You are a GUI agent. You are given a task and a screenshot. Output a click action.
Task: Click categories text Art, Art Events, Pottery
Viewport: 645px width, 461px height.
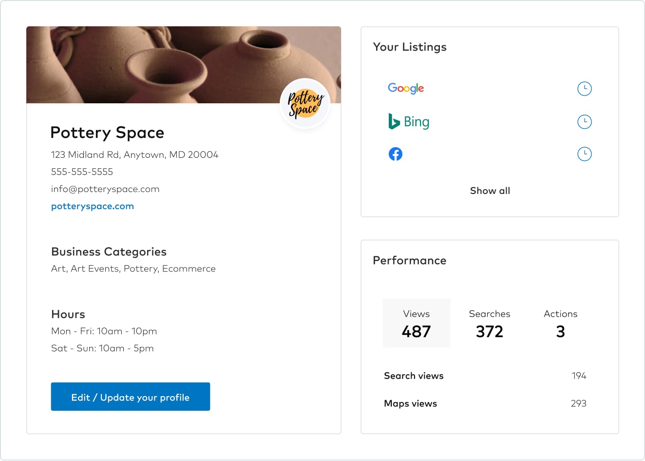tap(133, 269)
